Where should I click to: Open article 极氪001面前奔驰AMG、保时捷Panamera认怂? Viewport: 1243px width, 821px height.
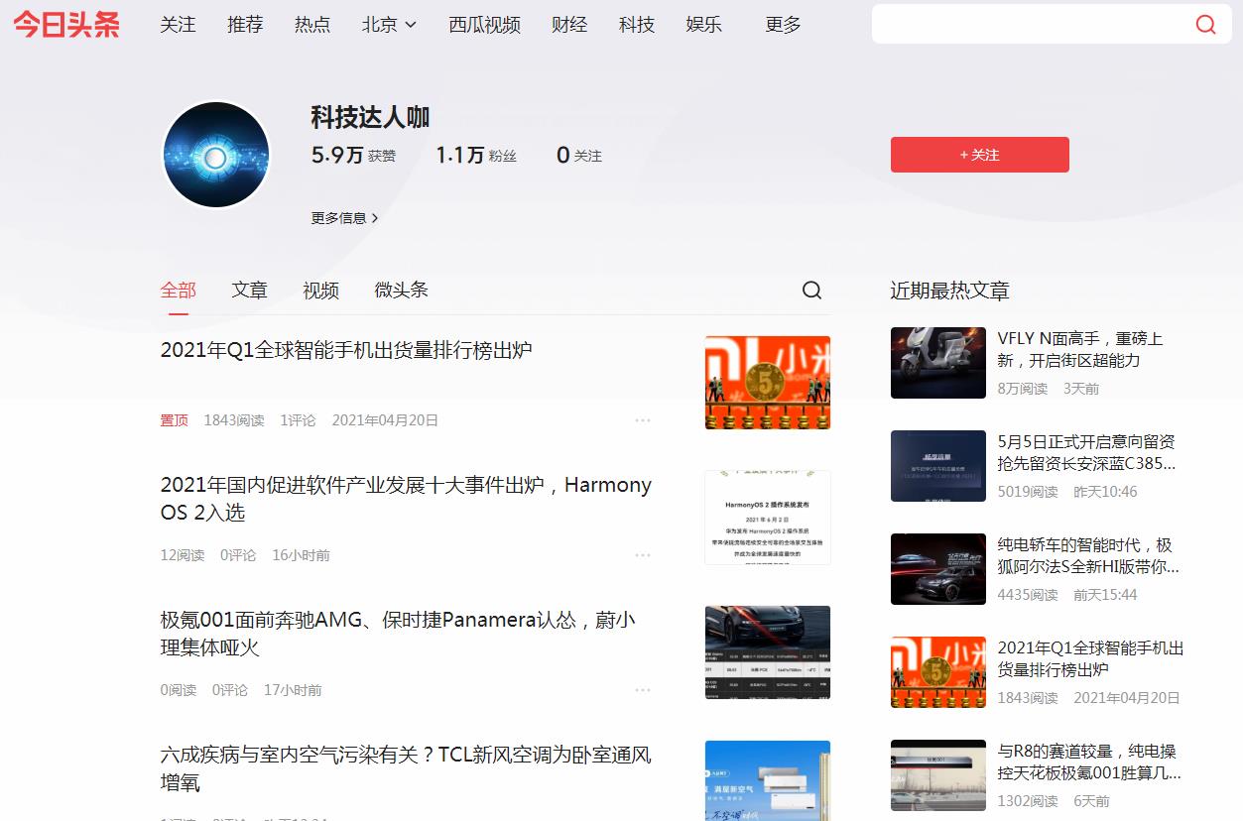click(398, 634)
